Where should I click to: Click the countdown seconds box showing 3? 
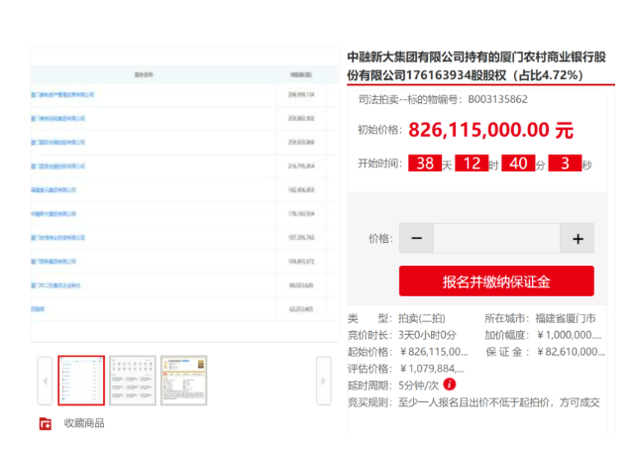[565, 163]
